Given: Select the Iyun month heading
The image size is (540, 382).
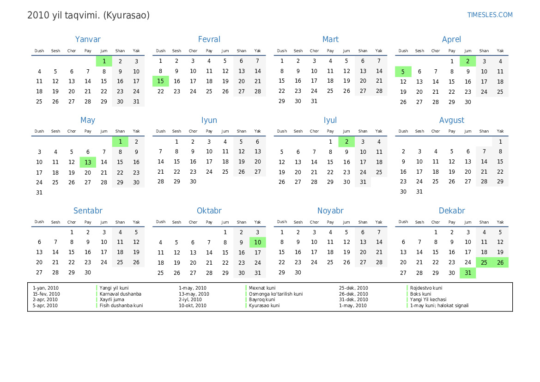Looking at the screenshot, I should pyautogui.click(x=209, y=120).
